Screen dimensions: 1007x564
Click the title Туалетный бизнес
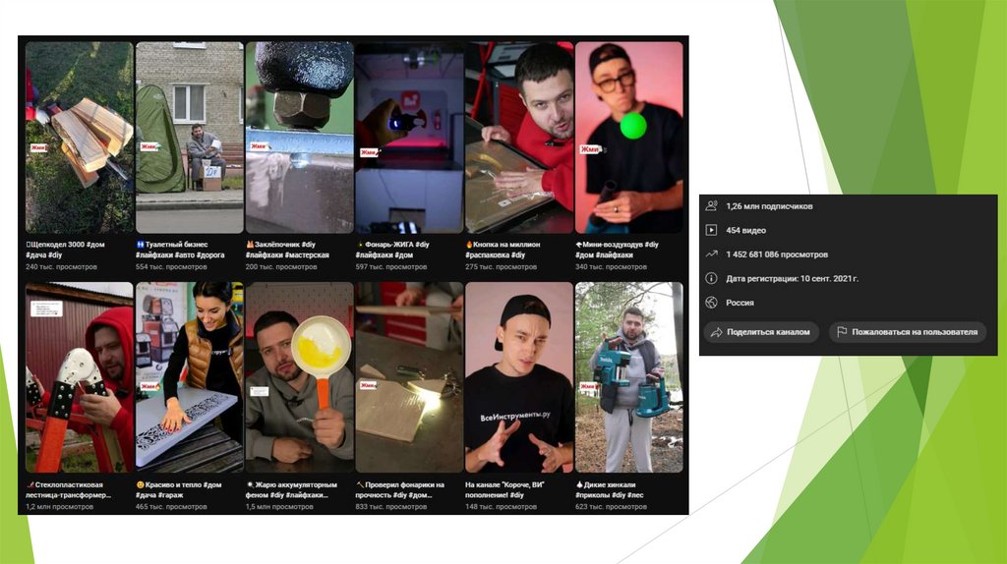[x=180, y=250]
